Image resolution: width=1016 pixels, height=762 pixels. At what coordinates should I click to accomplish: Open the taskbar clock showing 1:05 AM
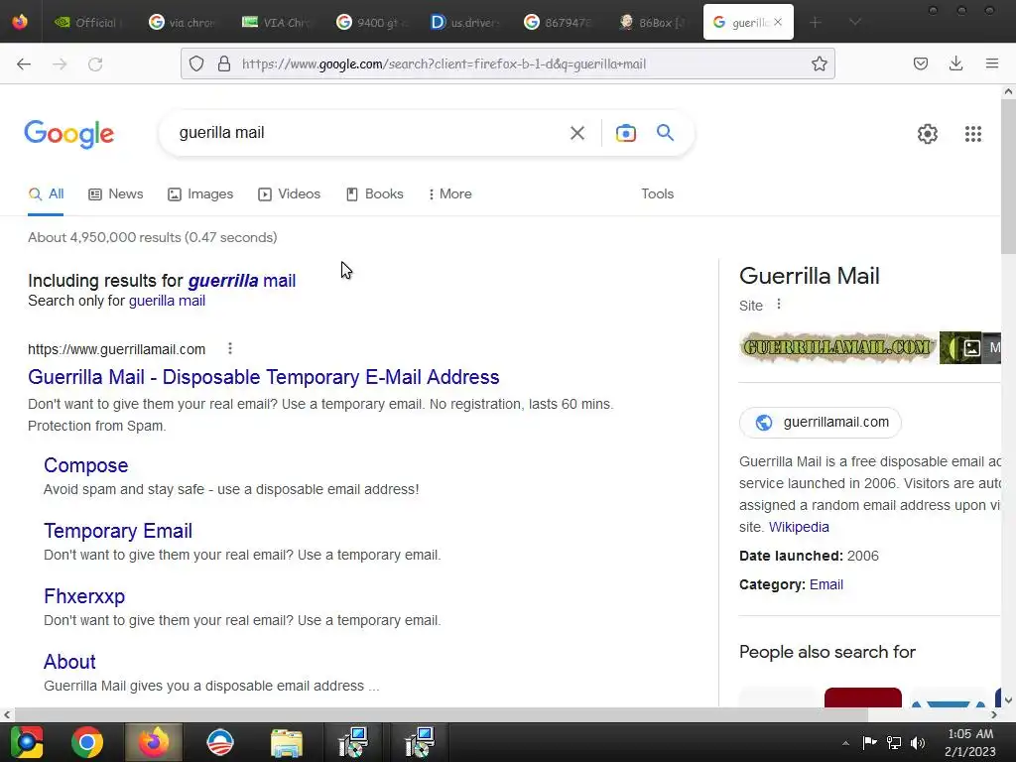coord(970,742)
